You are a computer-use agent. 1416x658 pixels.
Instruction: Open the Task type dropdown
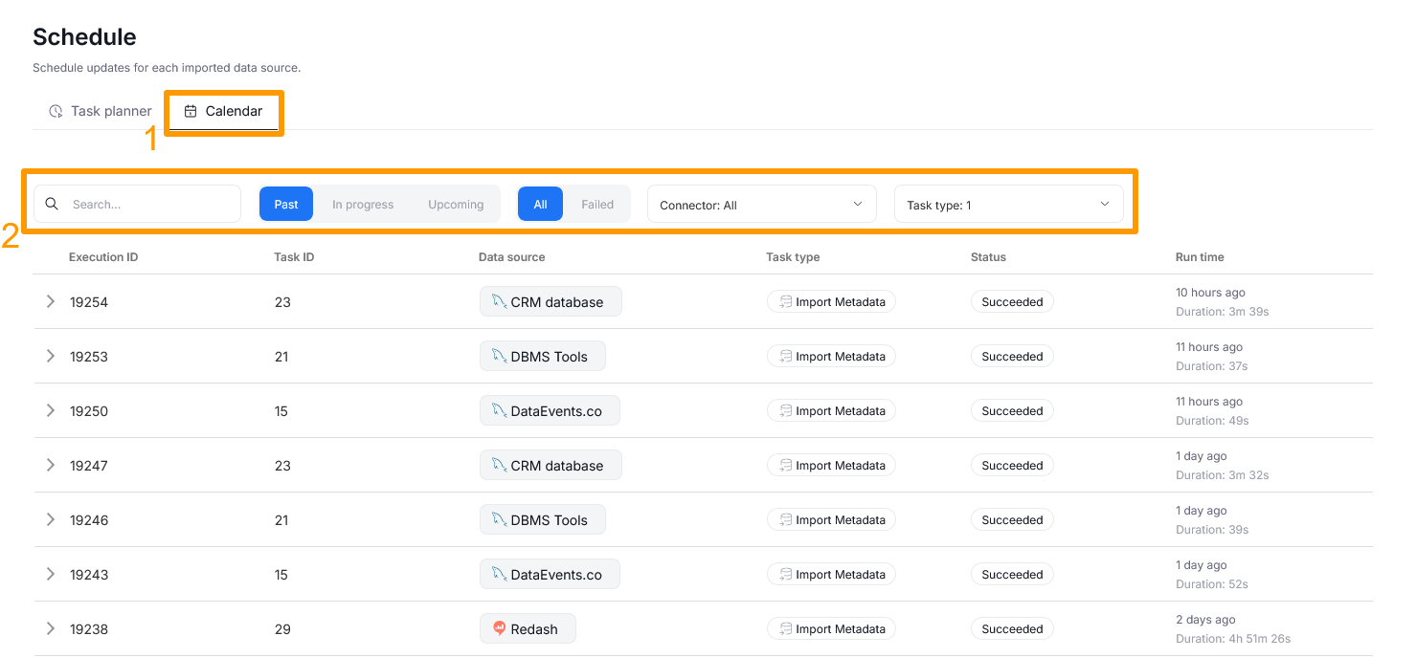click(x=1008, y=205)
